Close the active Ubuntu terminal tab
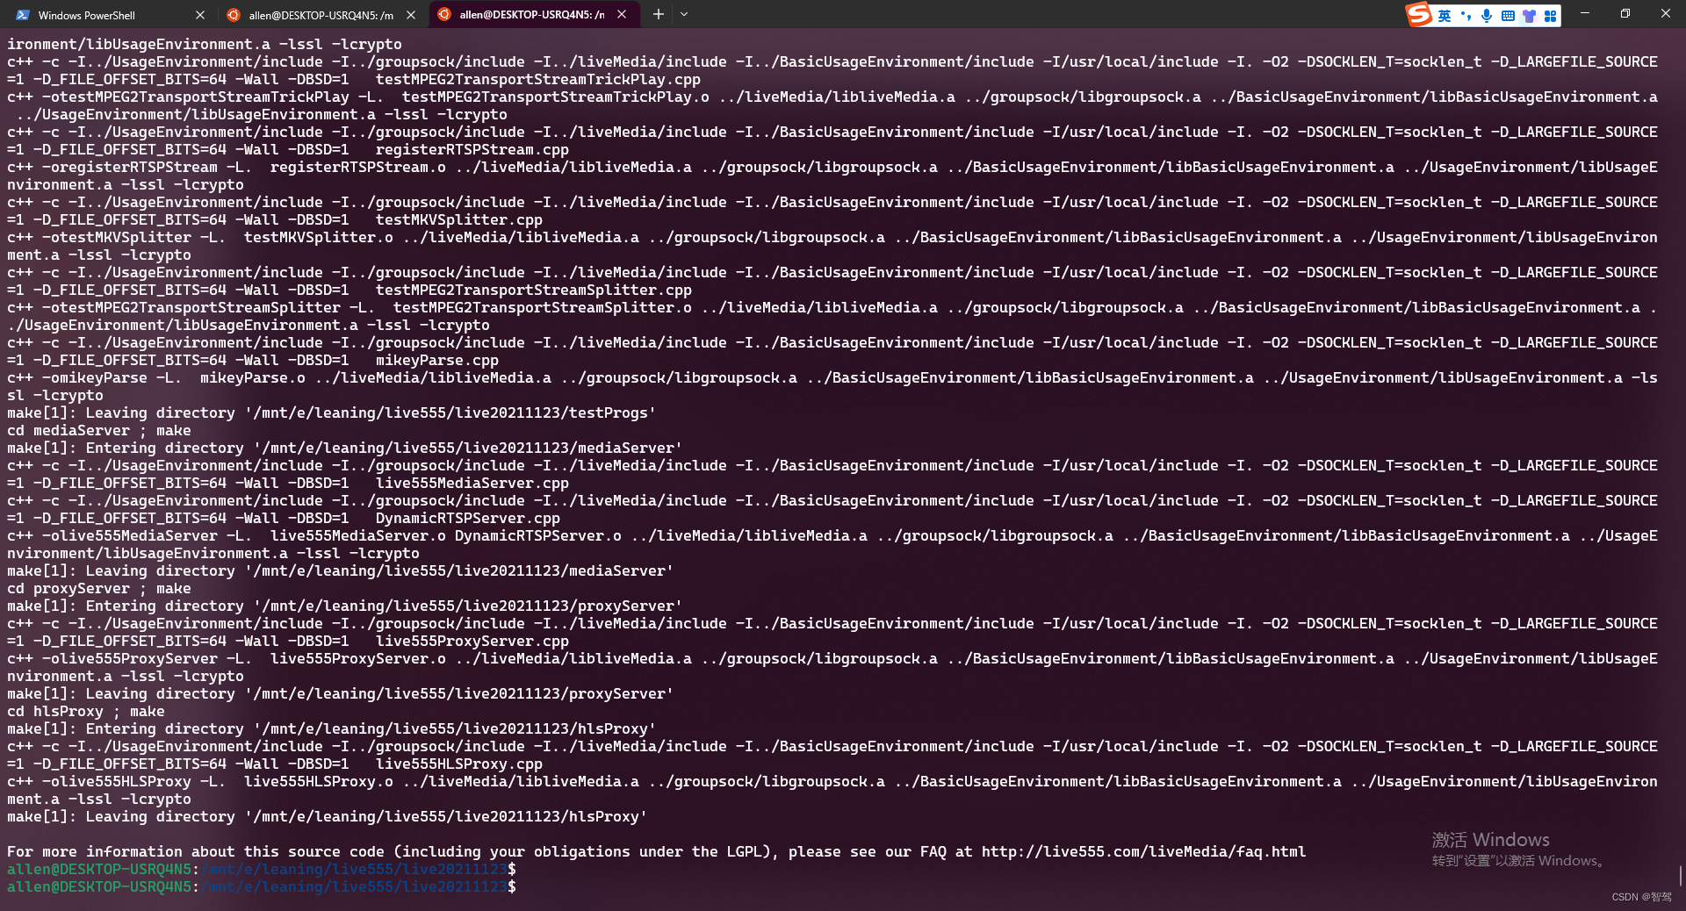This screenshot has width=1686, height=911. (622, 15)
